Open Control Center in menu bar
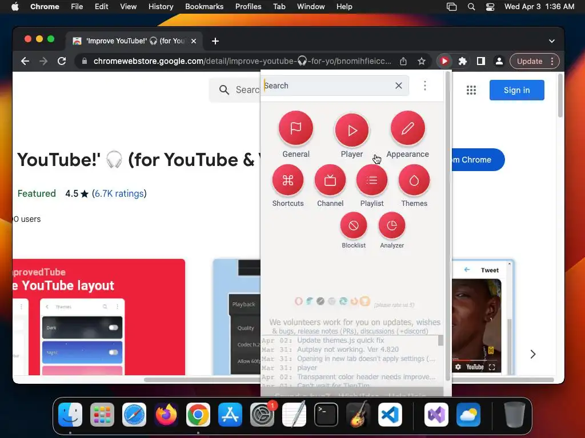This screenshot has width=585, height=438. tap(490, 7)
